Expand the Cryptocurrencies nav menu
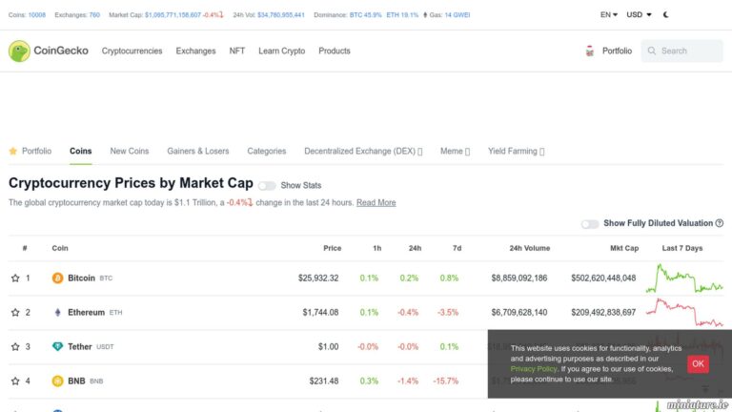The height and width of the screenshot is (412, 732). pos(132,51)
